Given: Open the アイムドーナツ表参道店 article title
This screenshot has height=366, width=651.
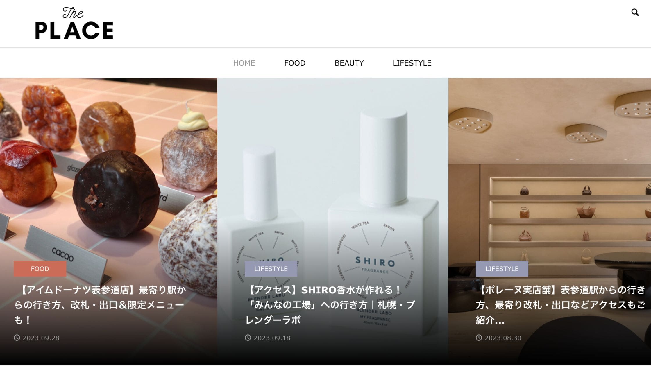Looking at the screenshot, I should (100, 305).
